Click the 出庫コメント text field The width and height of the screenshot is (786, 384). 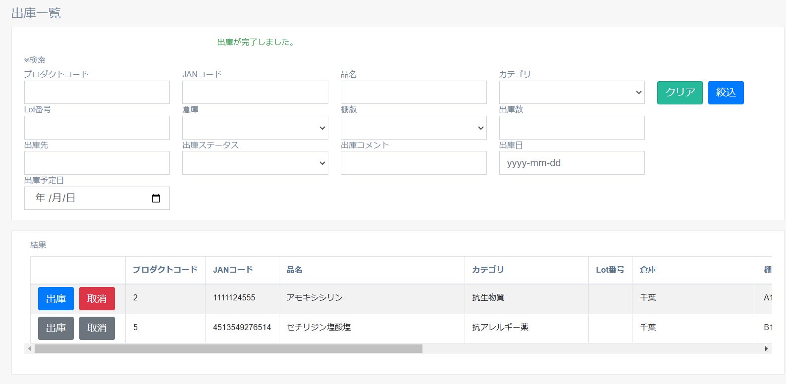[x=413, y=163]
